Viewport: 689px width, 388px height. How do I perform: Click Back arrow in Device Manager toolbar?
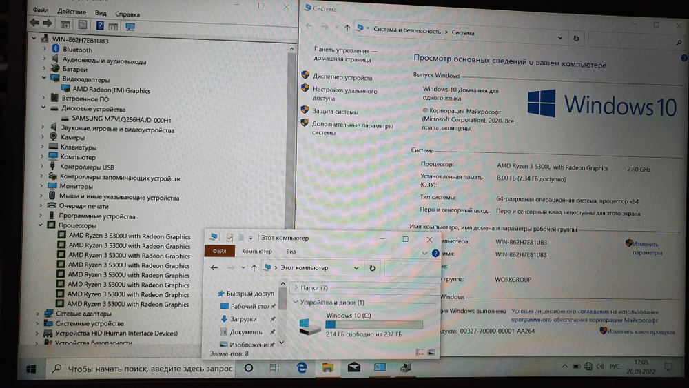pyautogui.click(x=34, y=23)
